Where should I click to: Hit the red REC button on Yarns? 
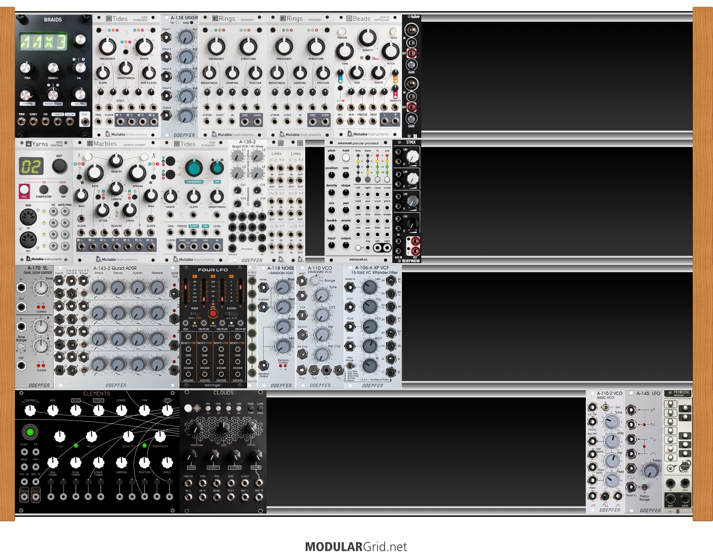tap(24, 189)
